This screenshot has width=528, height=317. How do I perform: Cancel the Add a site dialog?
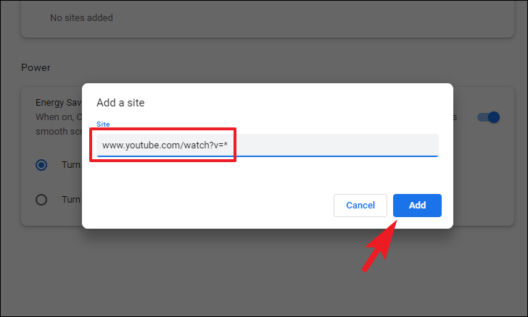360,205
